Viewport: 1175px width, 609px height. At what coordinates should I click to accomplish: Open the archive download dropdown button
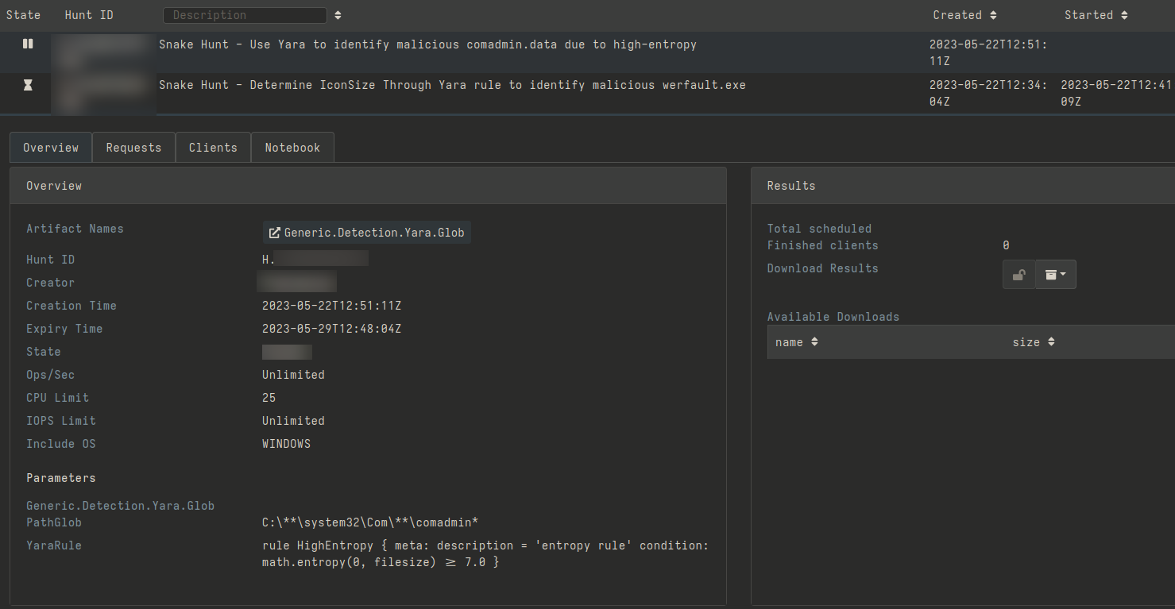pyautogui.click(x=1056, y=275)
